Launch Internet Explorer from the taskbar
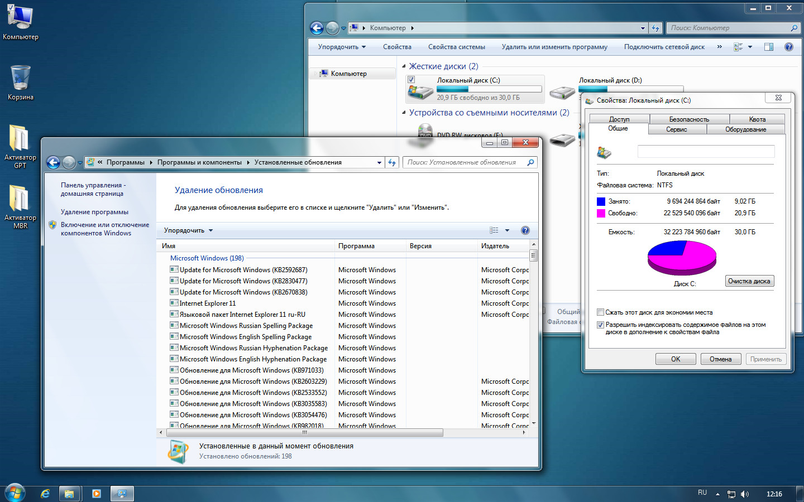The image size is (804, 502). [x=45, y=494]
